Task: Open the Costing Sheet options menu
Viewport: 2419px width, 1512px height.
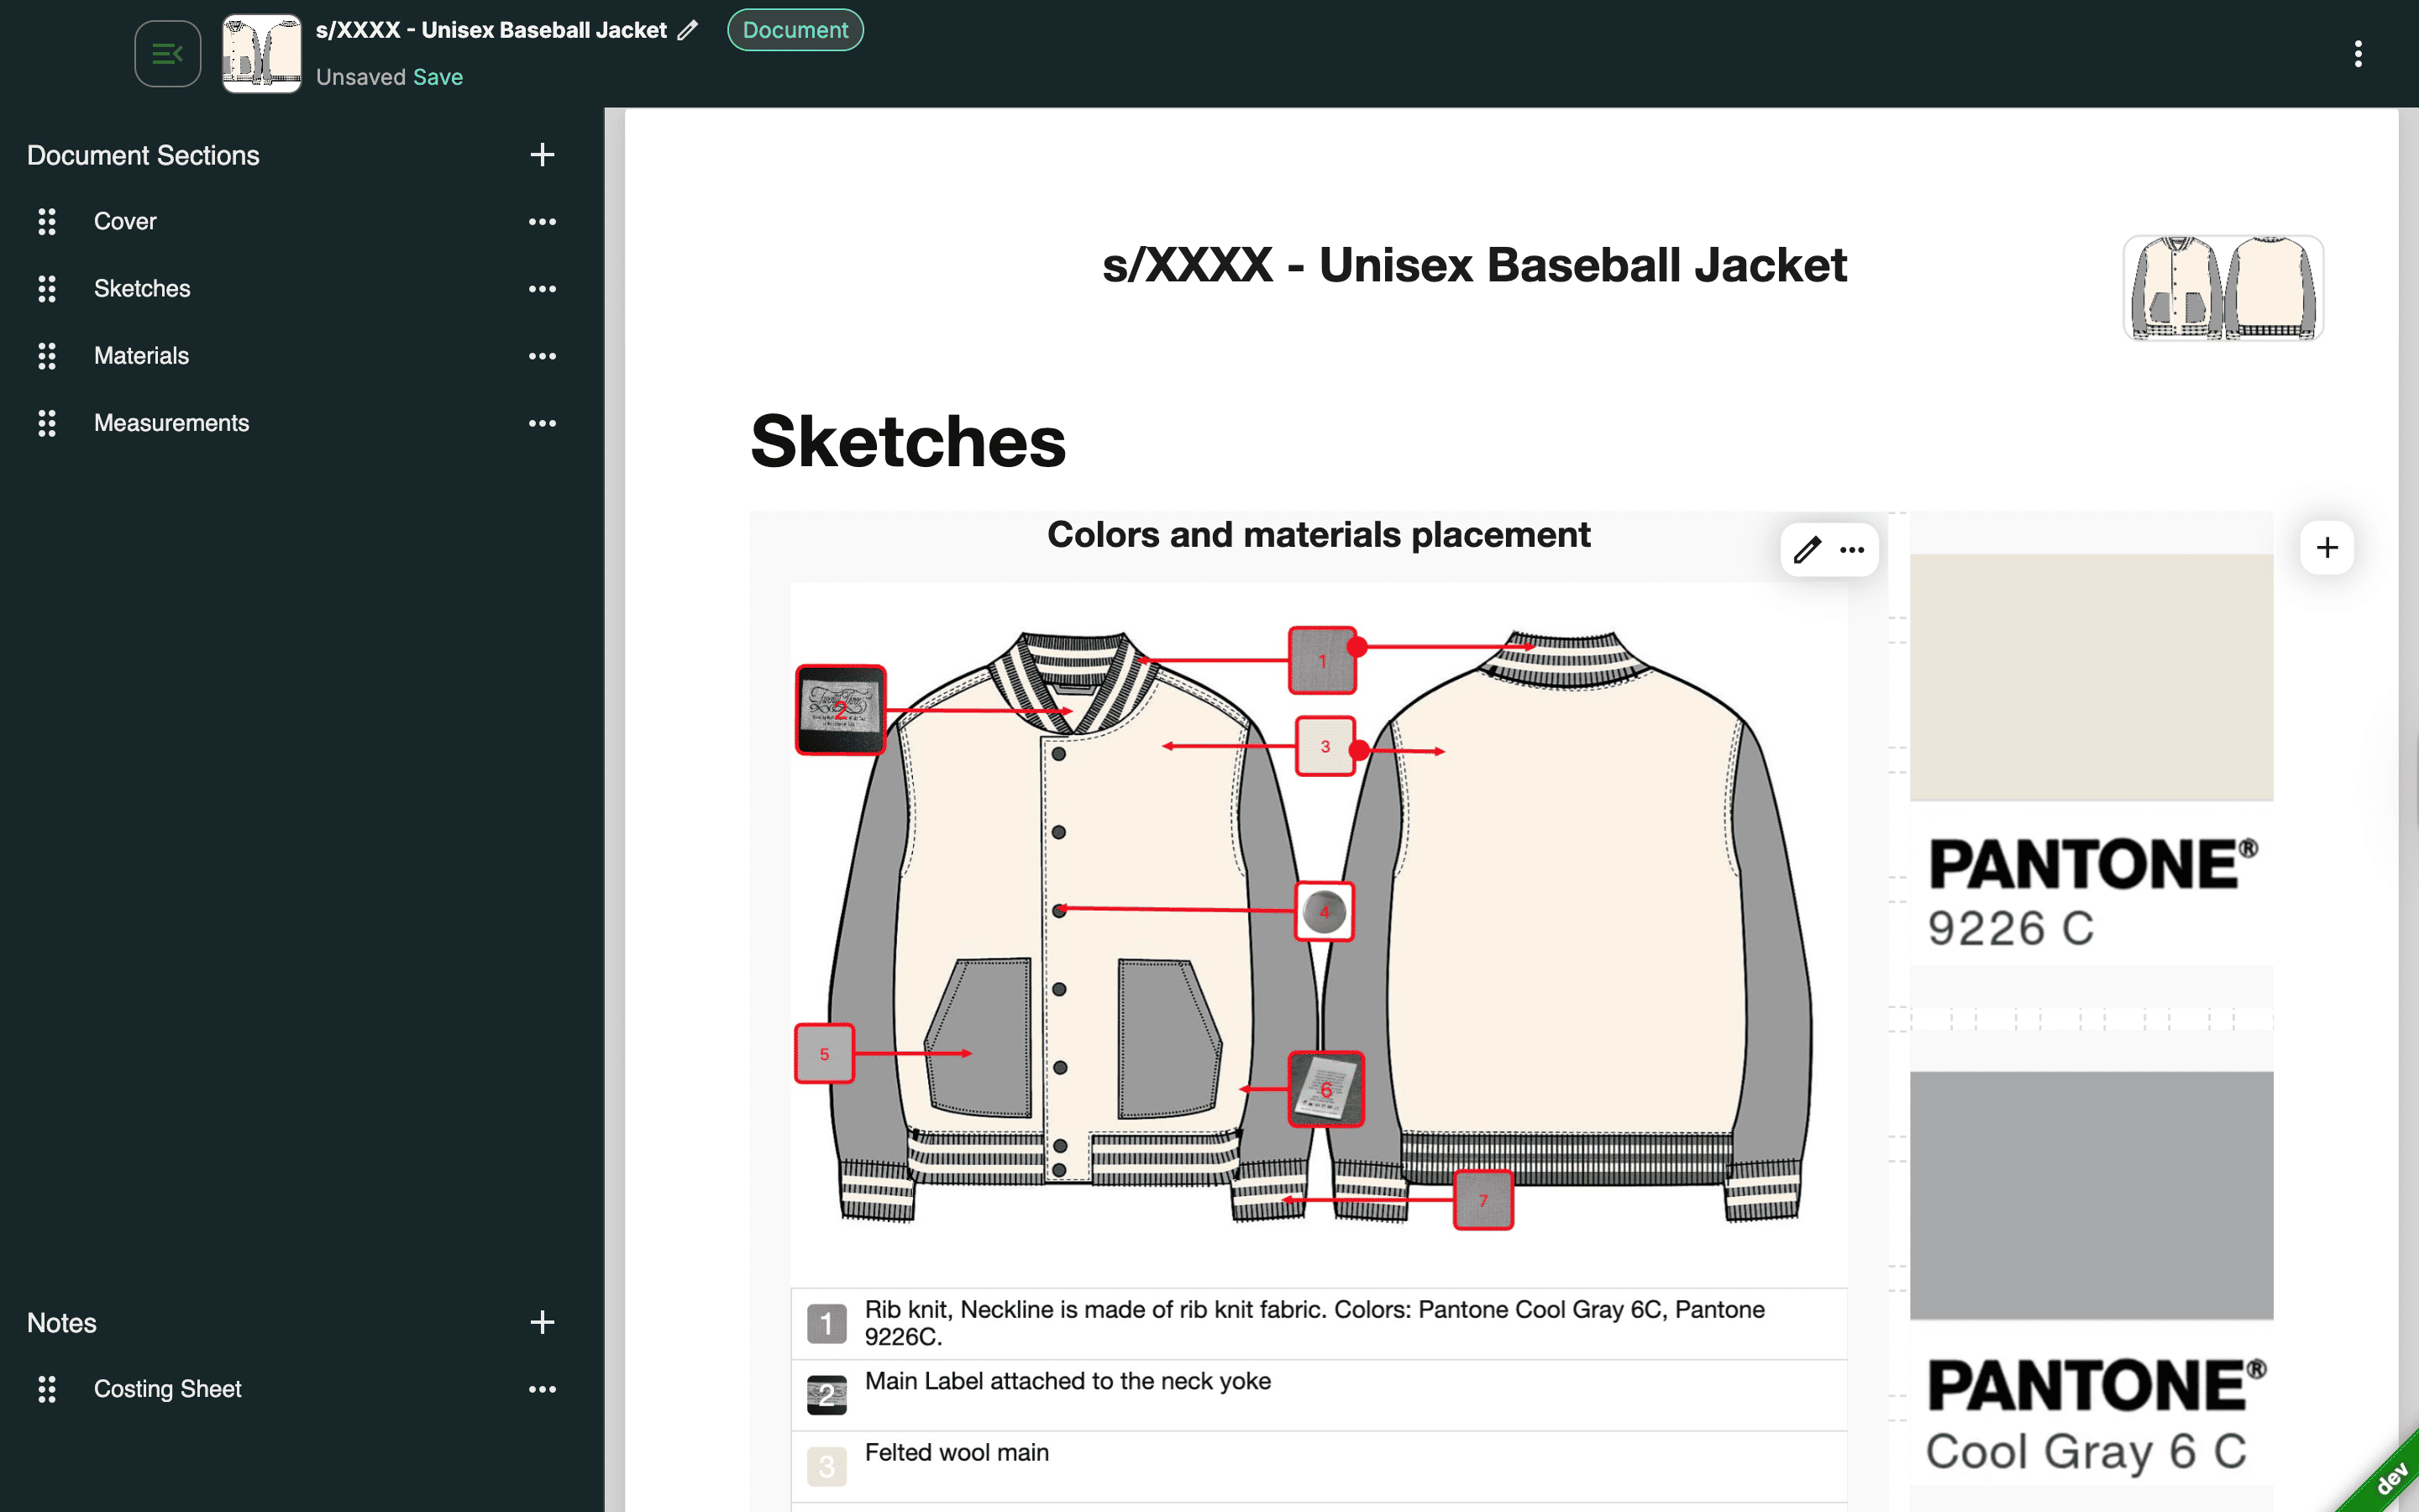Action: coord(541,1389)
